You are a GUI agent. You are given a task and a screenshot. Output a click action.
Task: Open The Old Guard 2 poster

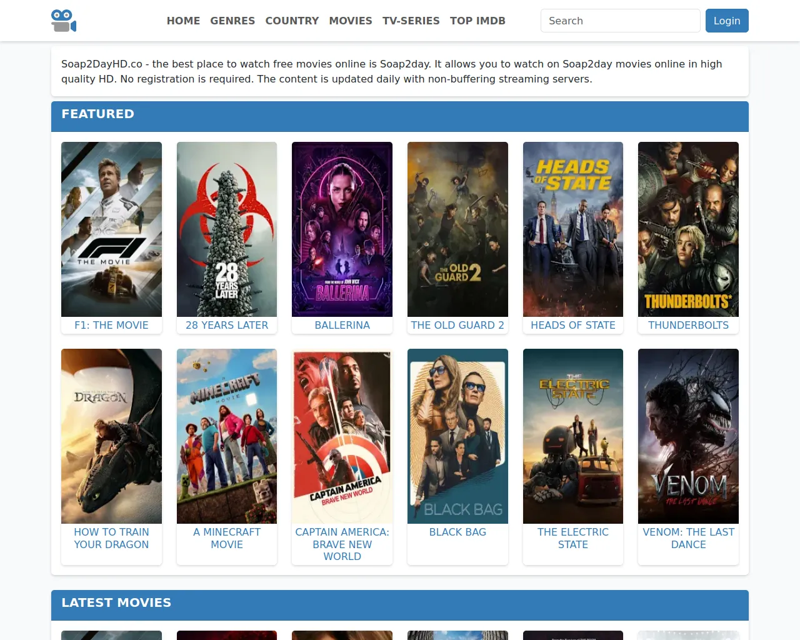point(457,229)
